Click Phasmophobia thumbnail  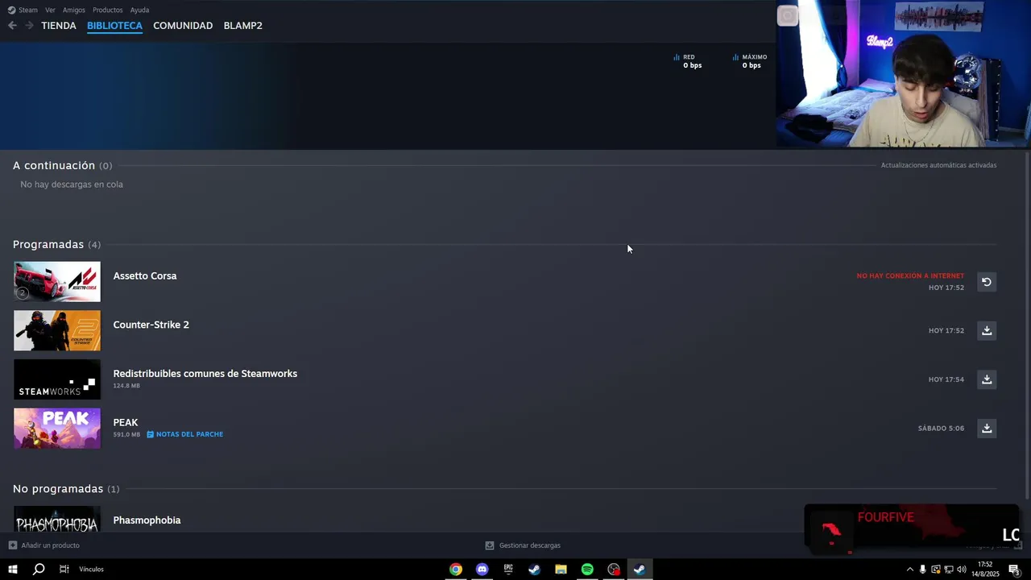(57, 519)
